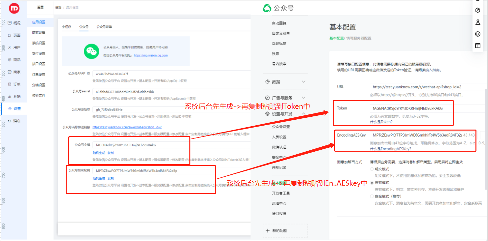The width and height of the screenshot is (488, 241).
Task: Open the 公众号消息推送链接 URL link
Action: (x=127, y=127)
